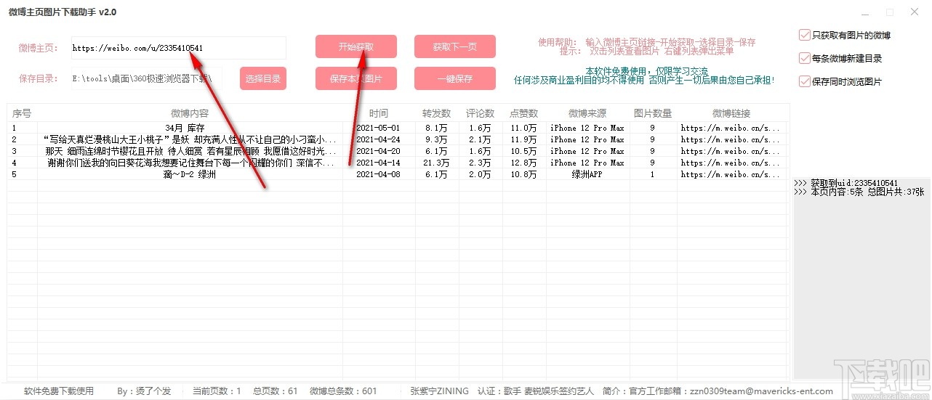Click status bar 当前页数:1
932x400 pixels.
217,391
